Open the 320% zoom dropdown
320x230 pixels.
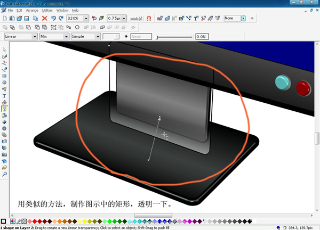coord(86,19)
